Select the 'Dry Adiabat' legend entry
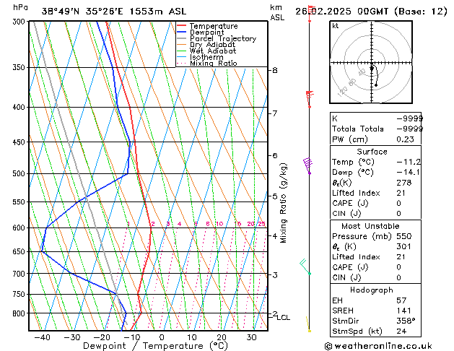 [x=212, y=45]
